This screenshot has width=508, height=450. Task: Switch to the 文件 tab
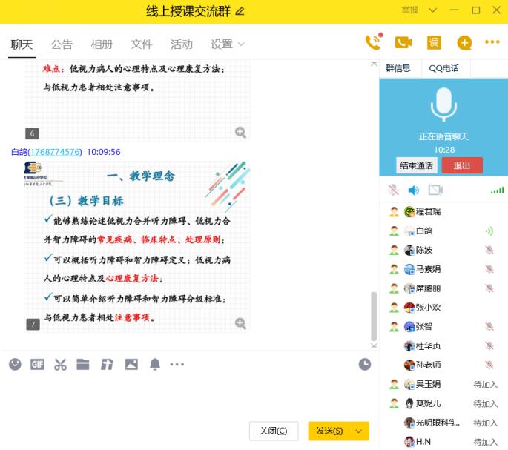point(142,44)
